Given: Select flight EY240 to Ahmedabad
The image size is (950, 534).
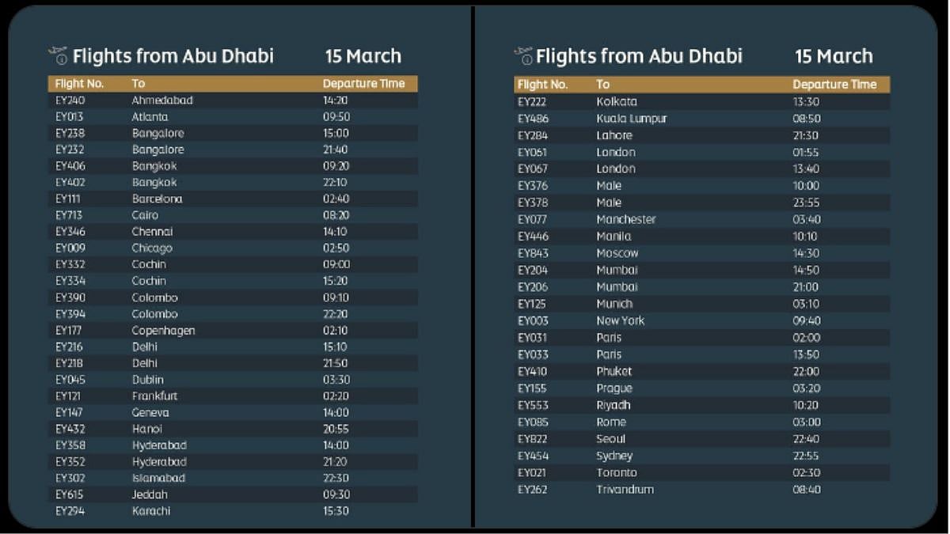Looking at the screenshot, I should point(233,100).
